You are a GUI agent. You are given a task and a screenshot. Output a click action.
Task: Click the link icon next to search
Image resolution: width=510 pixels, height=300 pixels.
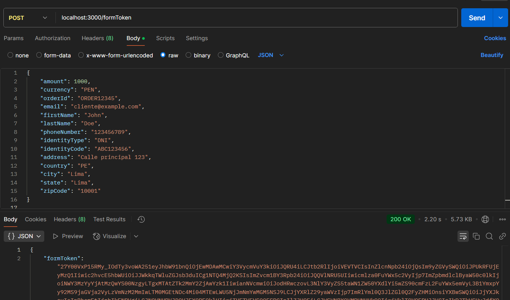(x=502, y=236)
